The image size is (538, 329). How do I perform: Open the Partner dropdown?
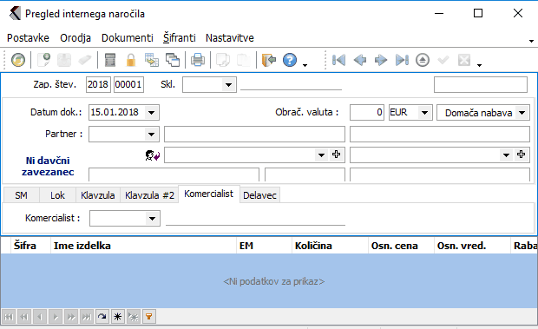point(151,135)
